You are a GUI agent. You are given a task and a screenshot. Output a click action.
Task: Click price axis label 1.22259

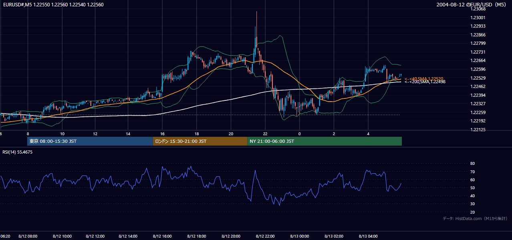[478, 112]
